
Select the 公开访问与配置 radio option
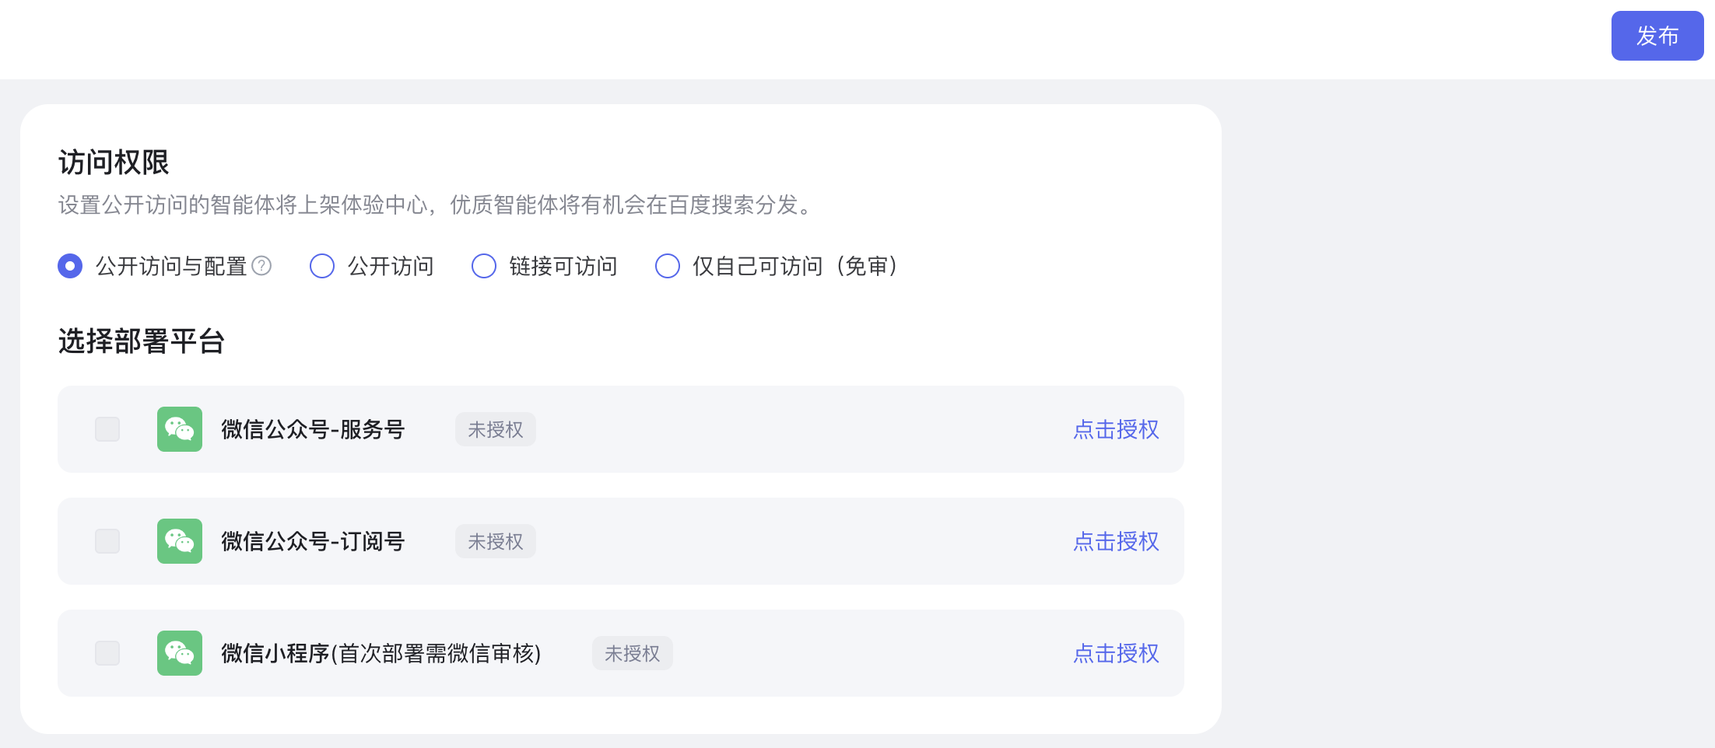[x=70, y=266]
